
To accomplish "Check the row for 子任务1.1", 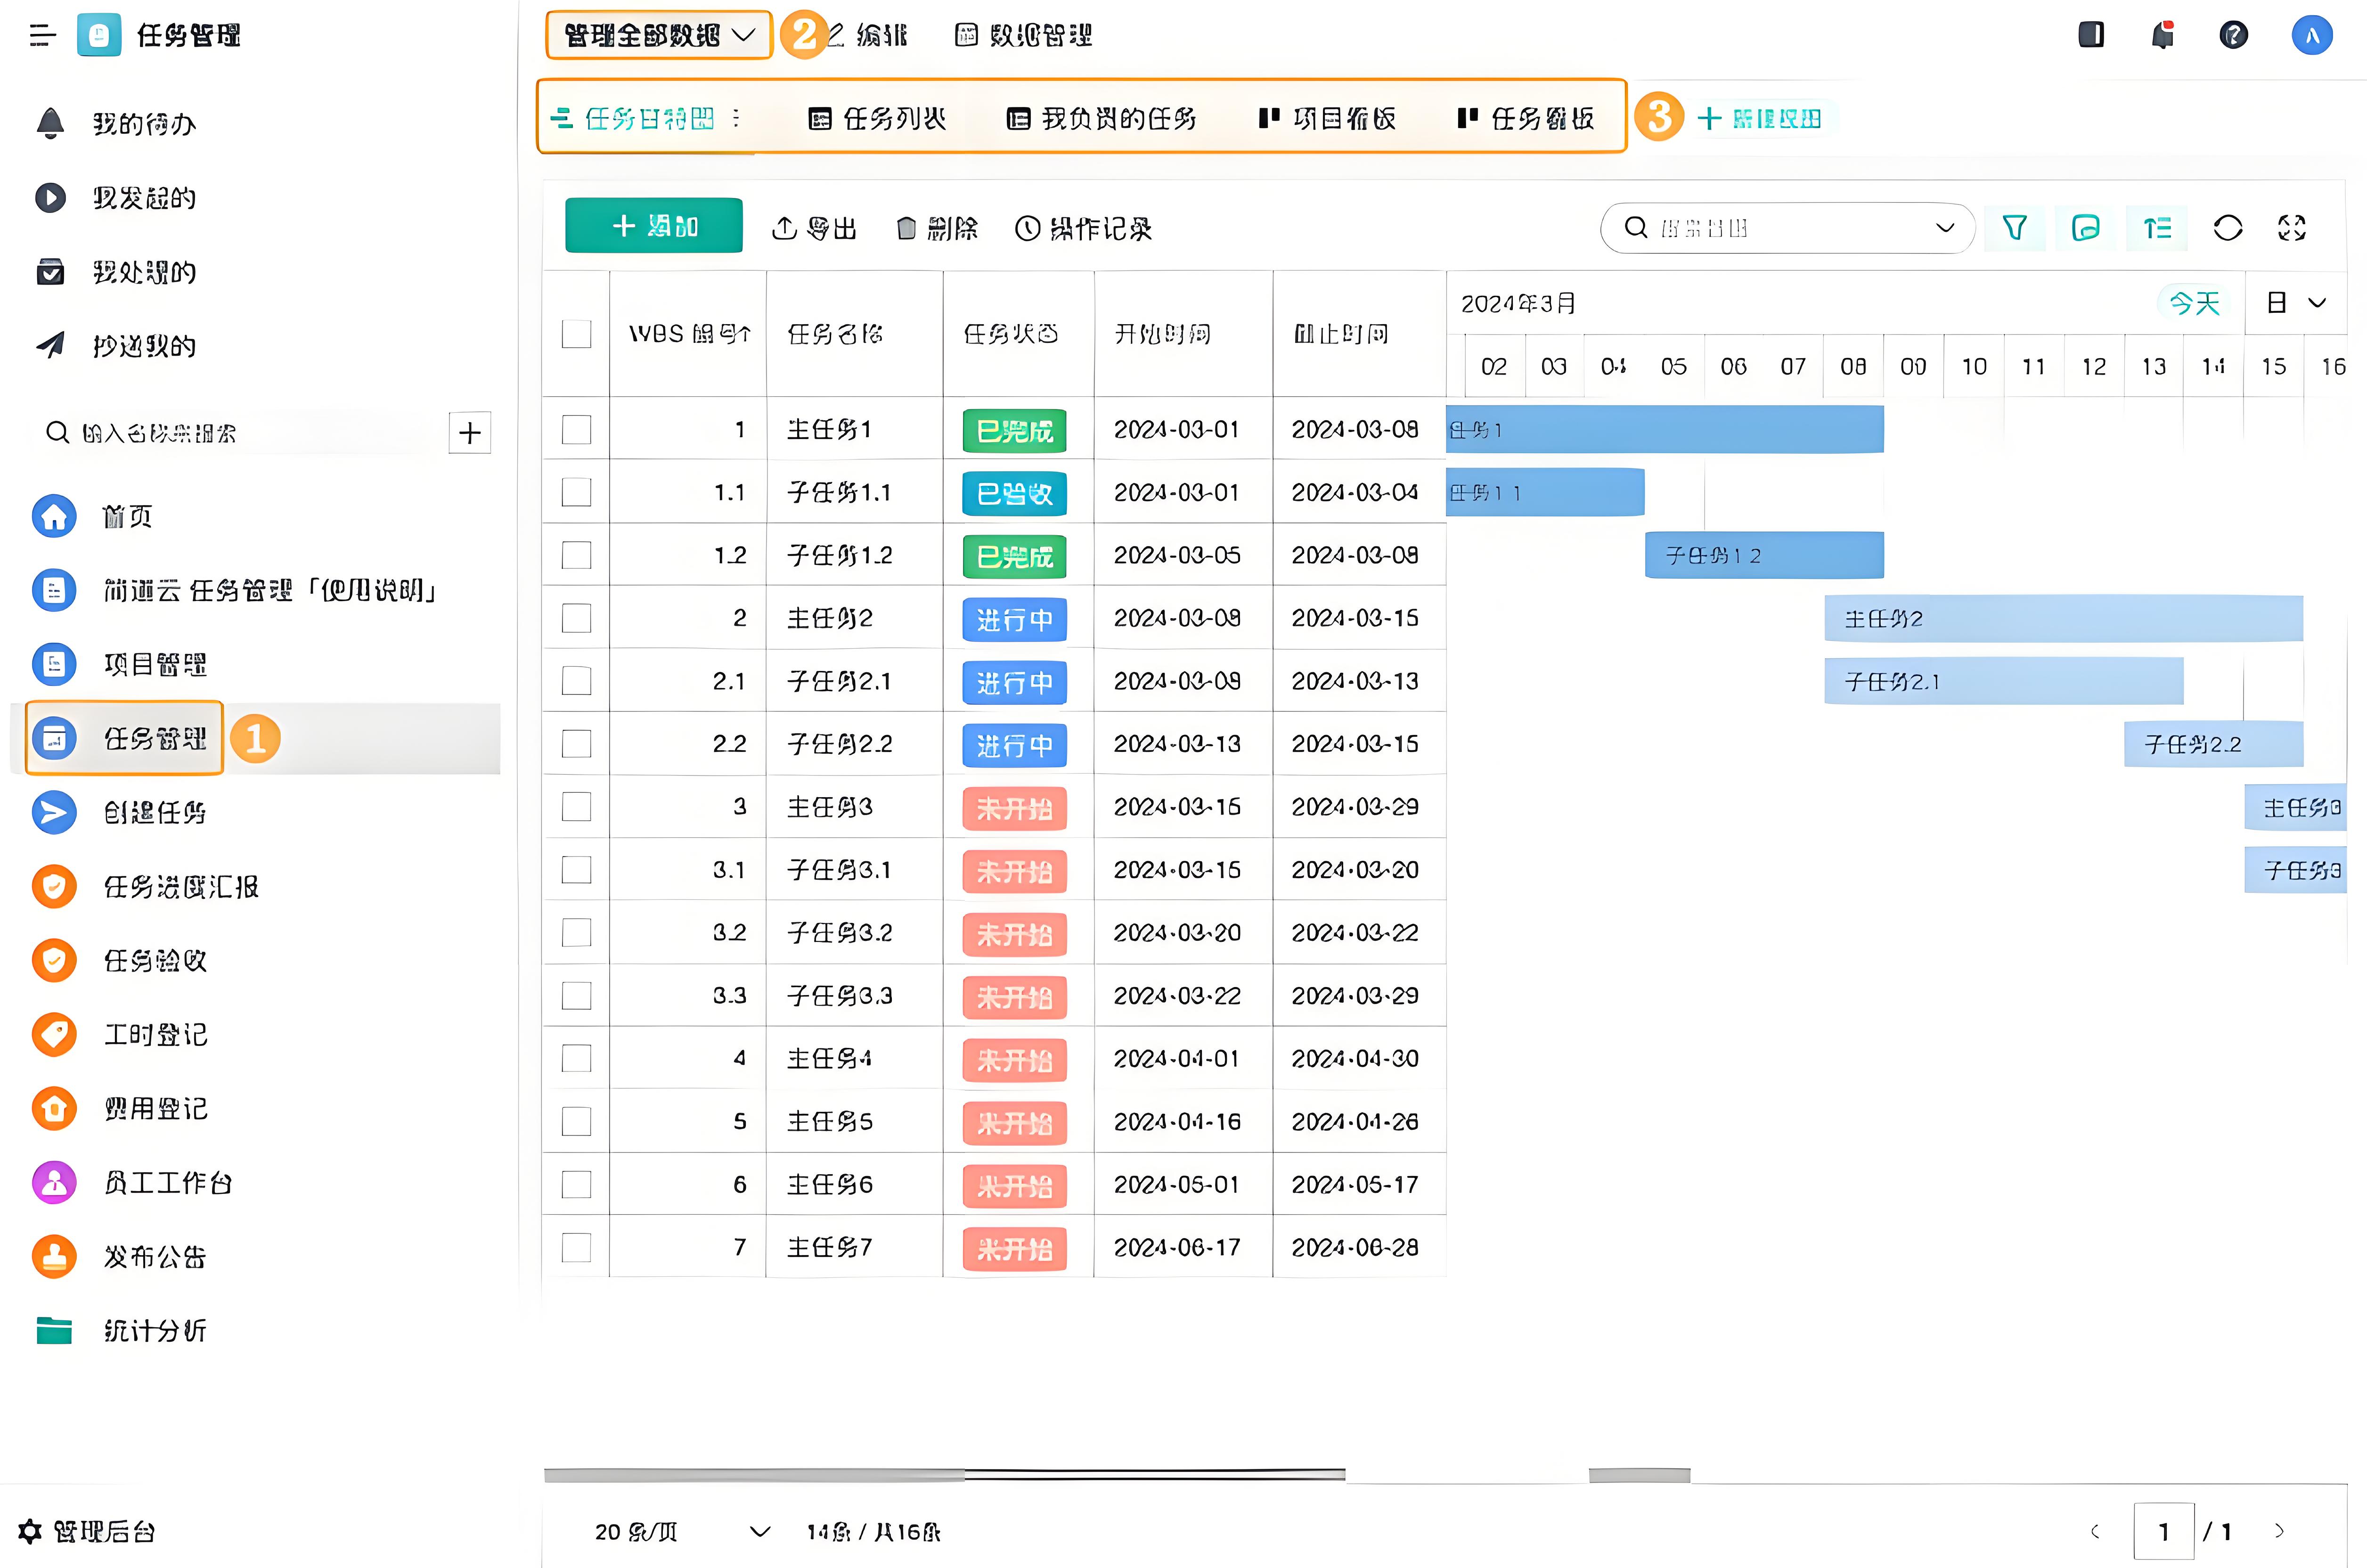I will pyautogui.click(x=576, y=492).
